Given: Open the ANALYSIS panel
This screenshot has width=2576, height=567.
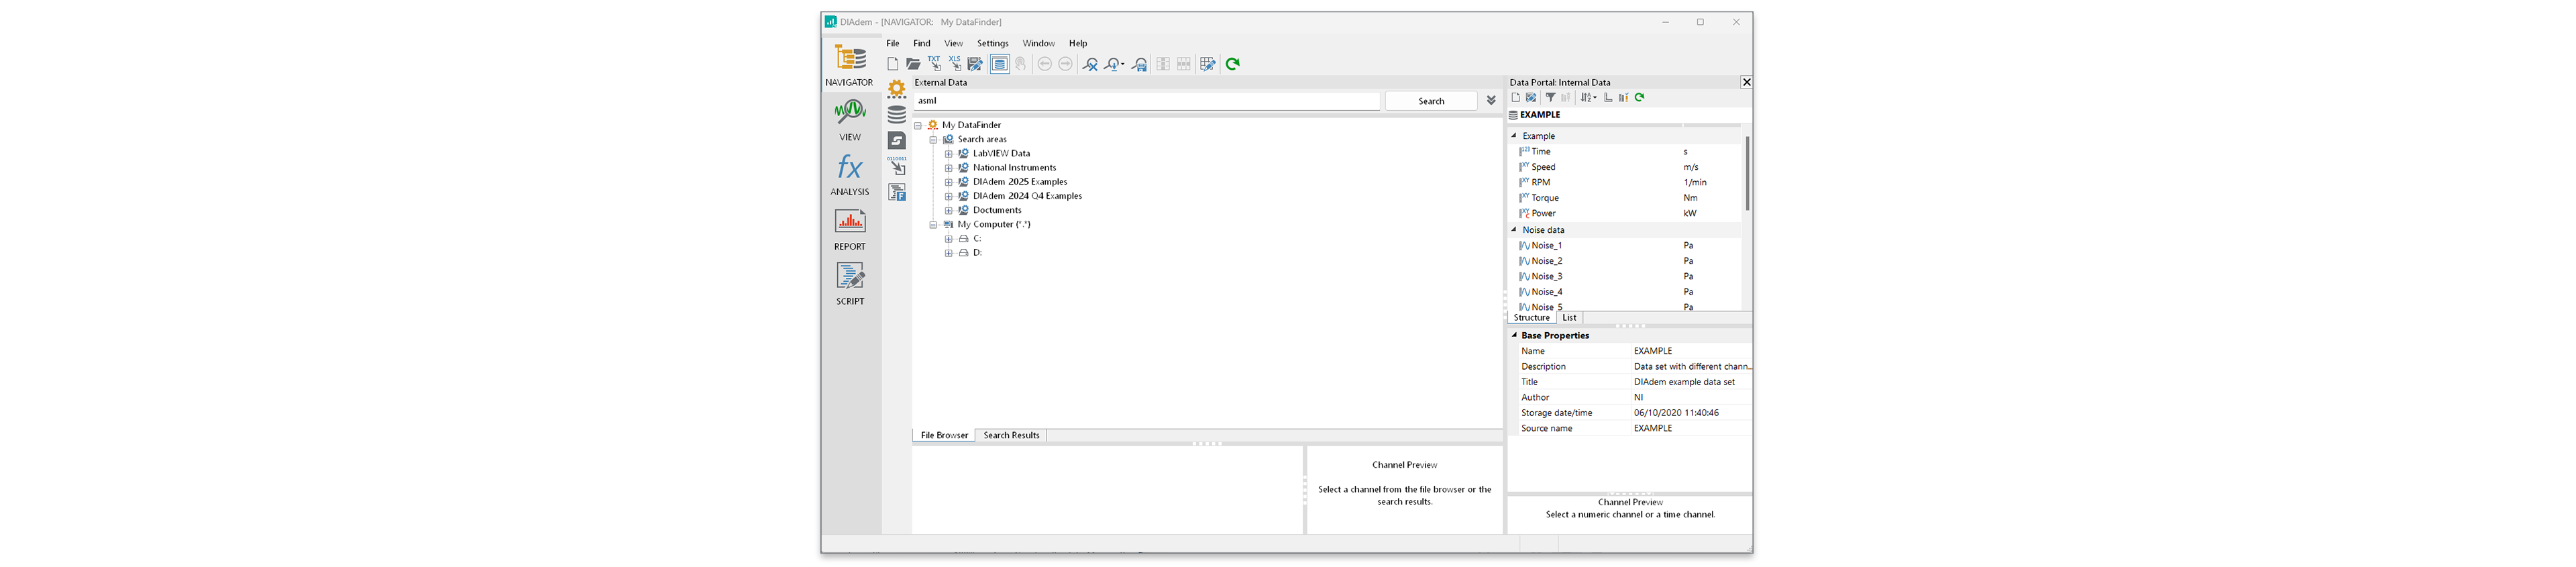Looking at the screenshot, I should point(850,175).
